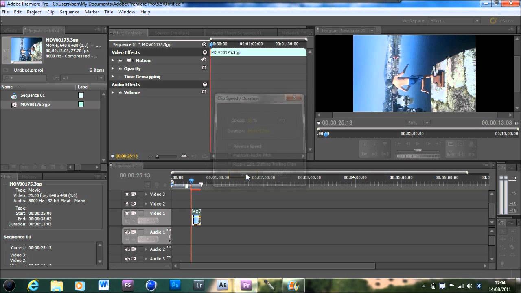Viewport: 521px width, 293px height.
Task: Select the MOV00175.3gp clip icon in Project
Action: point(14,105)
